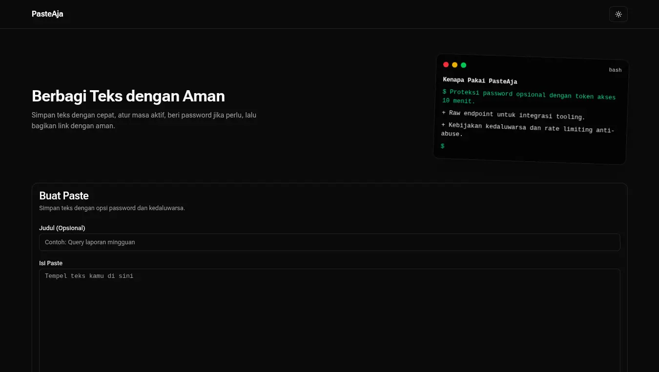659x372 pixels.
Task: Click the "Judul (Opsional)" field label
Action: click(62, 228)
